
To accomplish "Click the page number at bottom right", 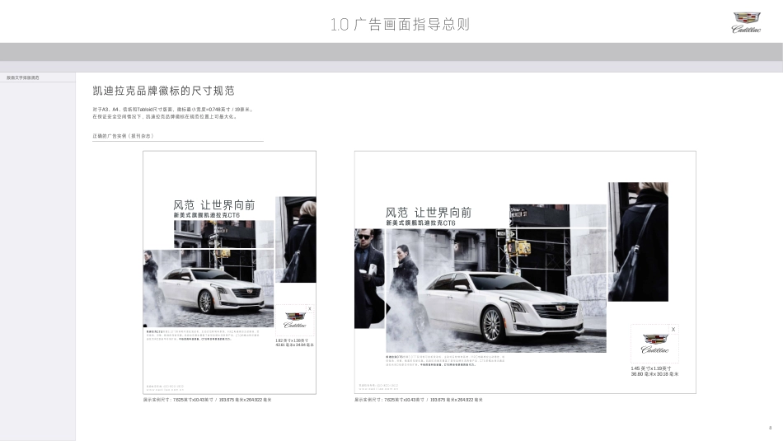I will click(x=770, y=428).
